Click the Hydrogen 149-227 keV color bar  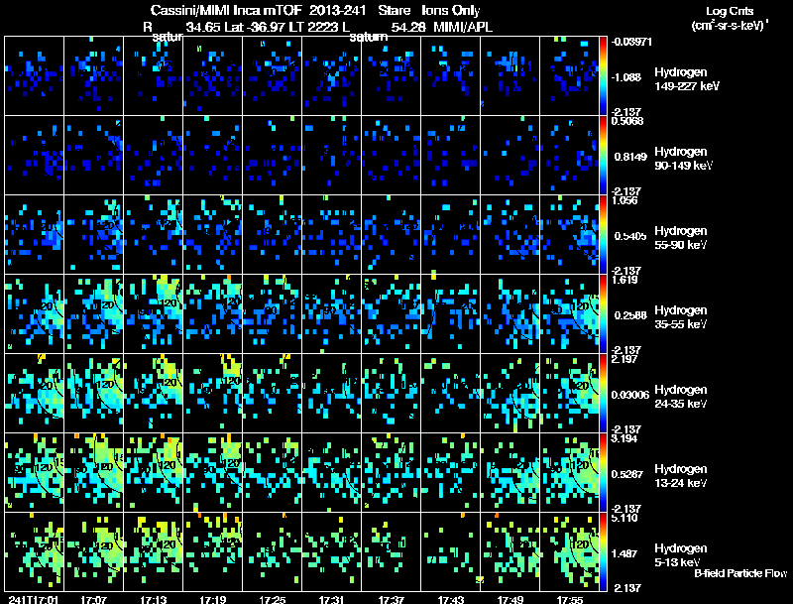[x=603, y=76]
